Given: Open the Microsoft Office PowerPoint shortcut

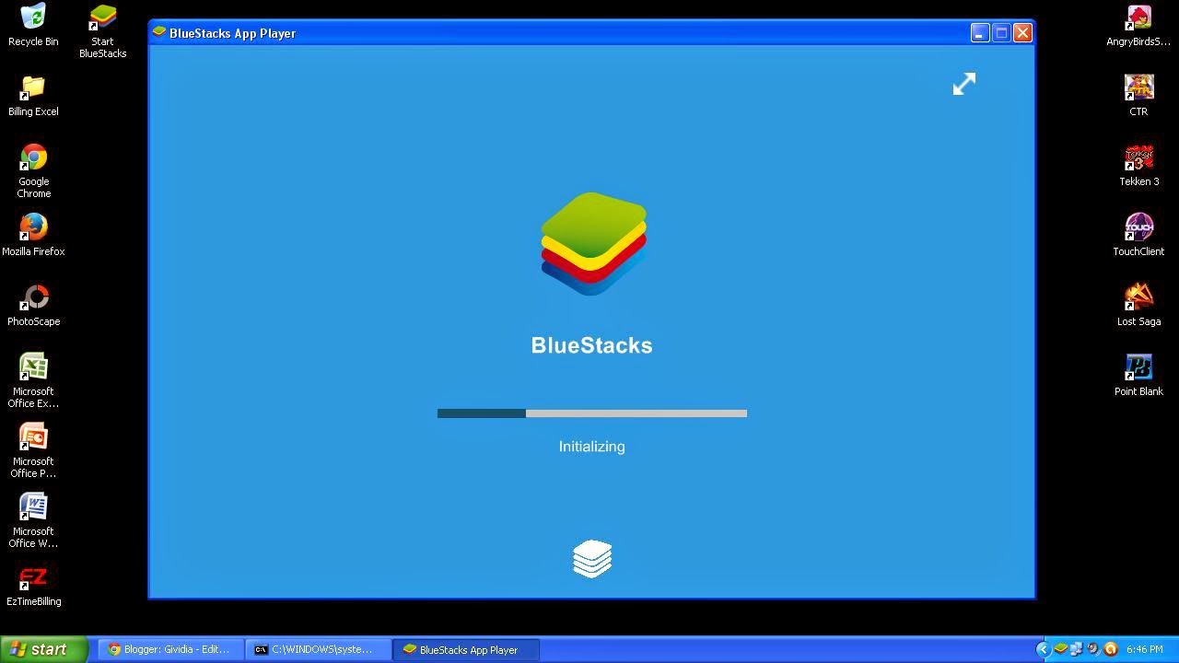Looking at the screenshot, I should click(x=33, y=450).
